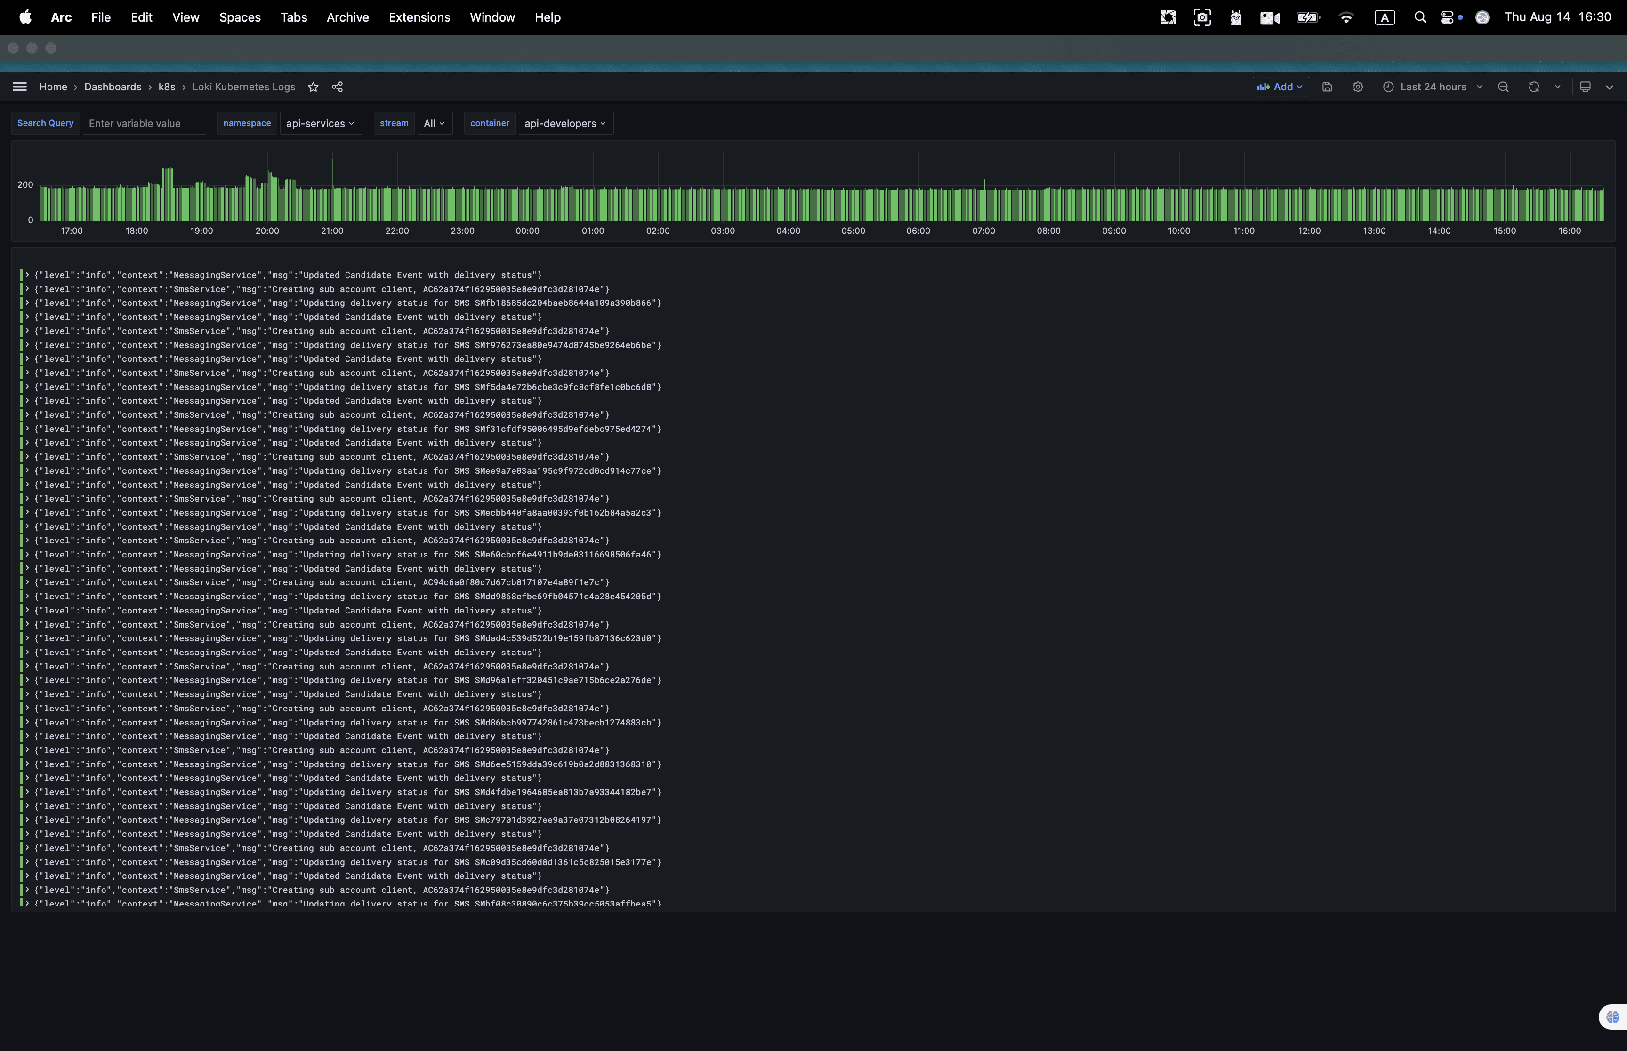Click the share dashboard icon

pos(337,87)
